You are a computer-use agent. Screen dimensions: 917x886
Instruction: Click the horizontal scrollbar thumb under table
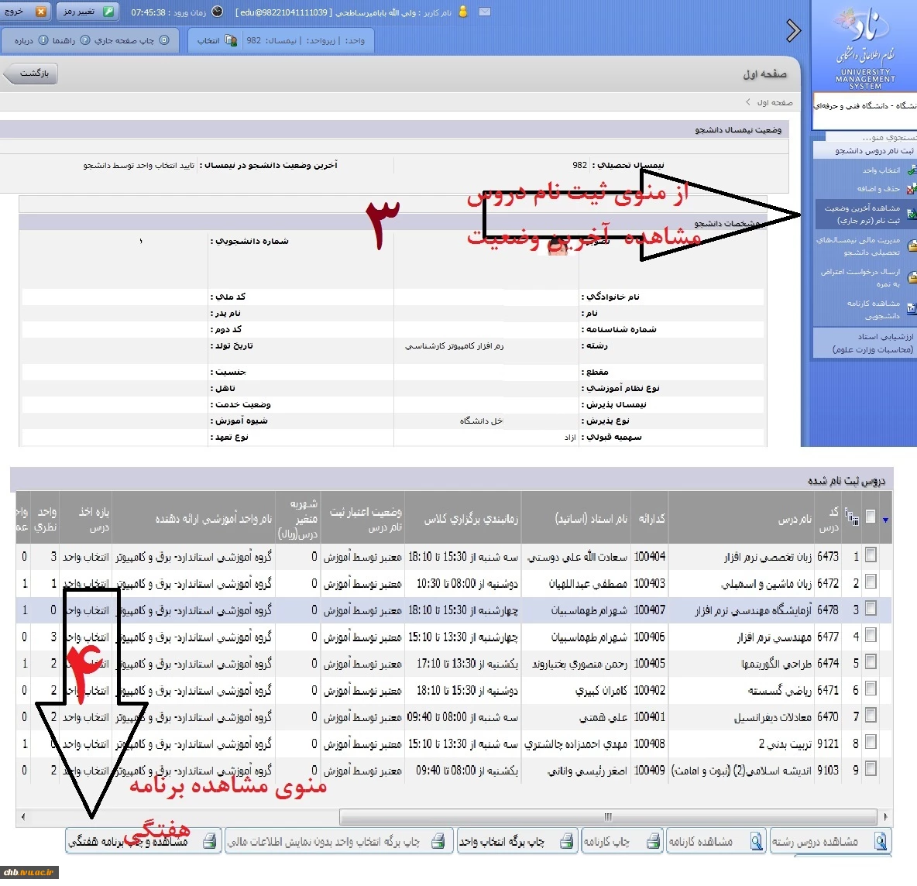tap(608, 816)
